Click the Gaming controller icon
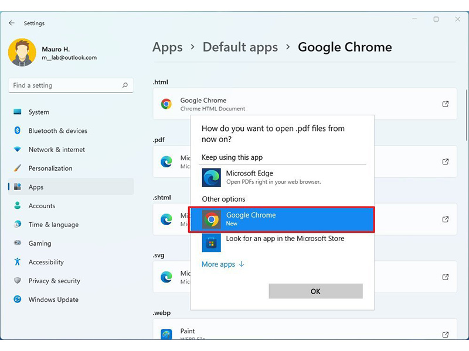469x351 pixels. click(x=18, y=243)
